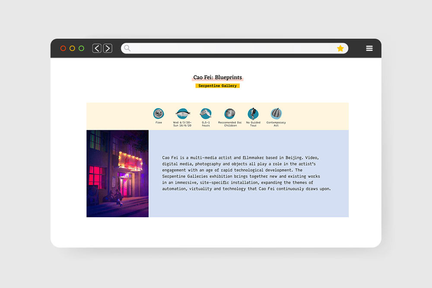432x288 pixels.
Task: Click the Contemporary Art pumpkin icon
Action: tap(276, 114)
